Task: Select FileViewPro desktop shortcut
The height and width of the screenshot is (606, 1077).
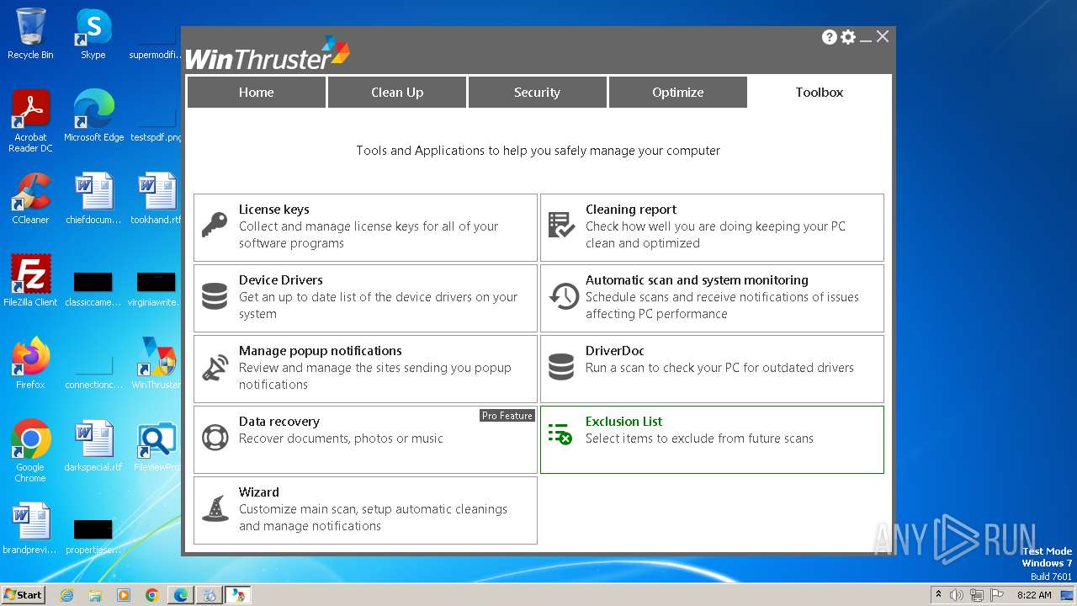Action: coord(157,446)
